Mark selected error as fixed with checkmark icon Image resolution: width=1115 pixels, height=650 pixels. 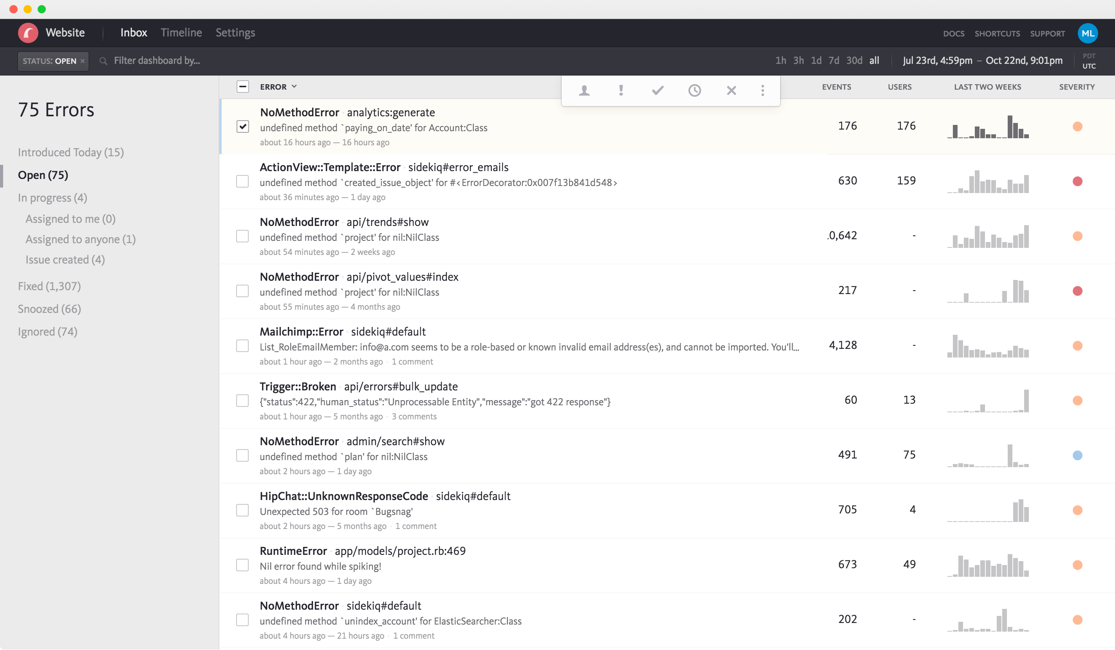pyautogui.click(x=658, y=90)
